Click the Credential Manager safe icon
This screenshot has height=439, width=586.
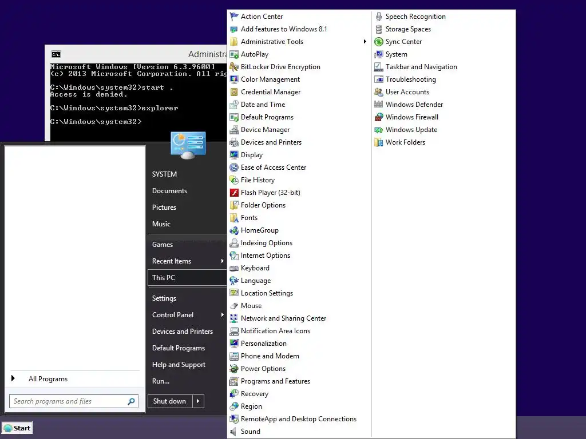click(234, 92)
